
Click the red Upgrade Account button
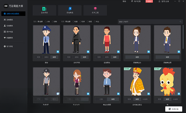coord(149,1)
